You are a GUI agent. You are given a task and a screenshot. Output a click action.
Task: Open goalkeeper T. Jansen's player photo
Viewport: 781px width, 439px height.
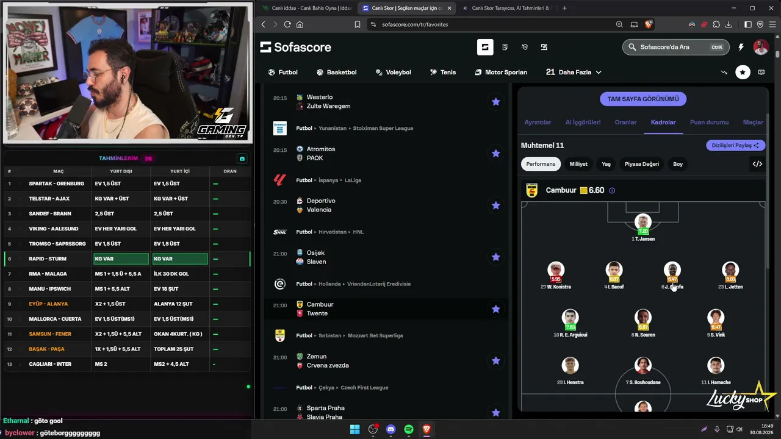click(x=643, y=222)
